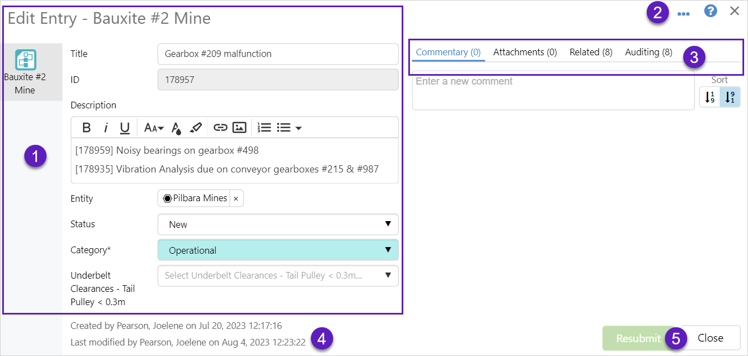Apply italic formatting to description
748x356 pixels.
pos(106,128)
